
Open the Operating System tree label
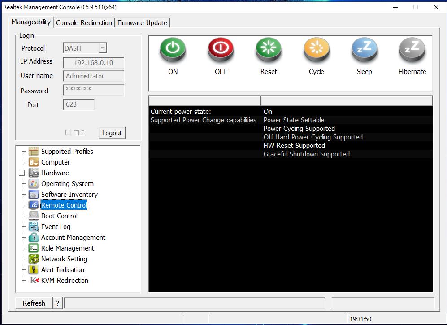pos(67,184)
